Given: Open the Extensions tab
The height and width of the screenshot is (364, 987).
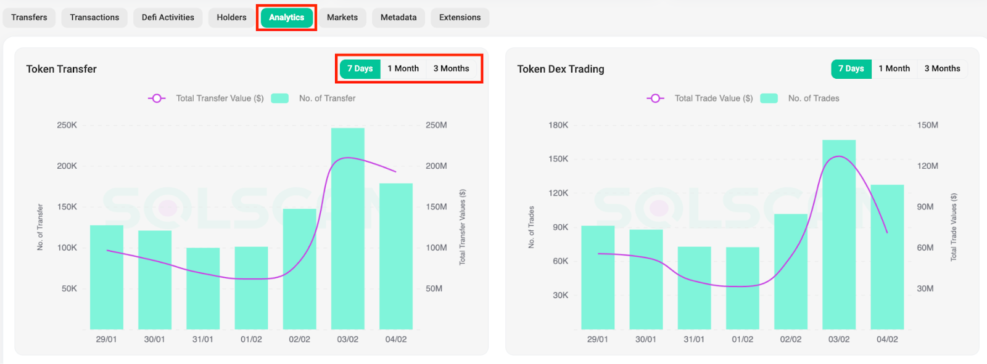Looking at the screenshot, I should point(460,17).
